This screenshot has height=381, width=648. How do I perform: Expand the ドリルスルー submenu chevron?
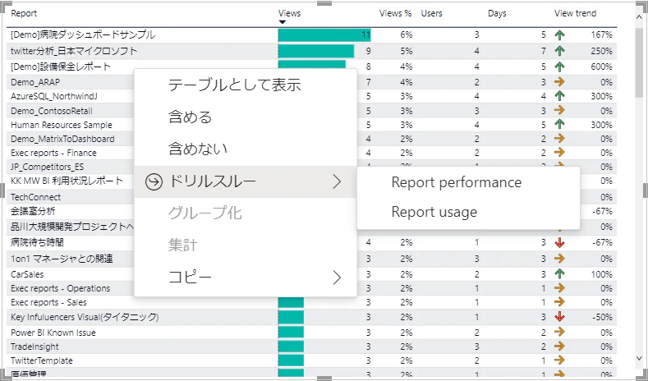[x=338, y=181]
